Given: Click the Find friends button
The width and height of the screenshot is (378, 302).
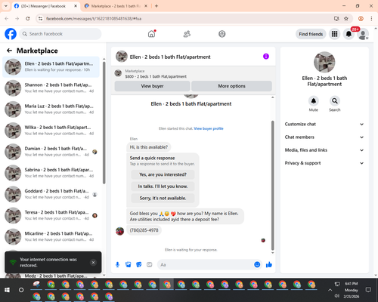Looking at the screenshot, I should click(311, 34).
